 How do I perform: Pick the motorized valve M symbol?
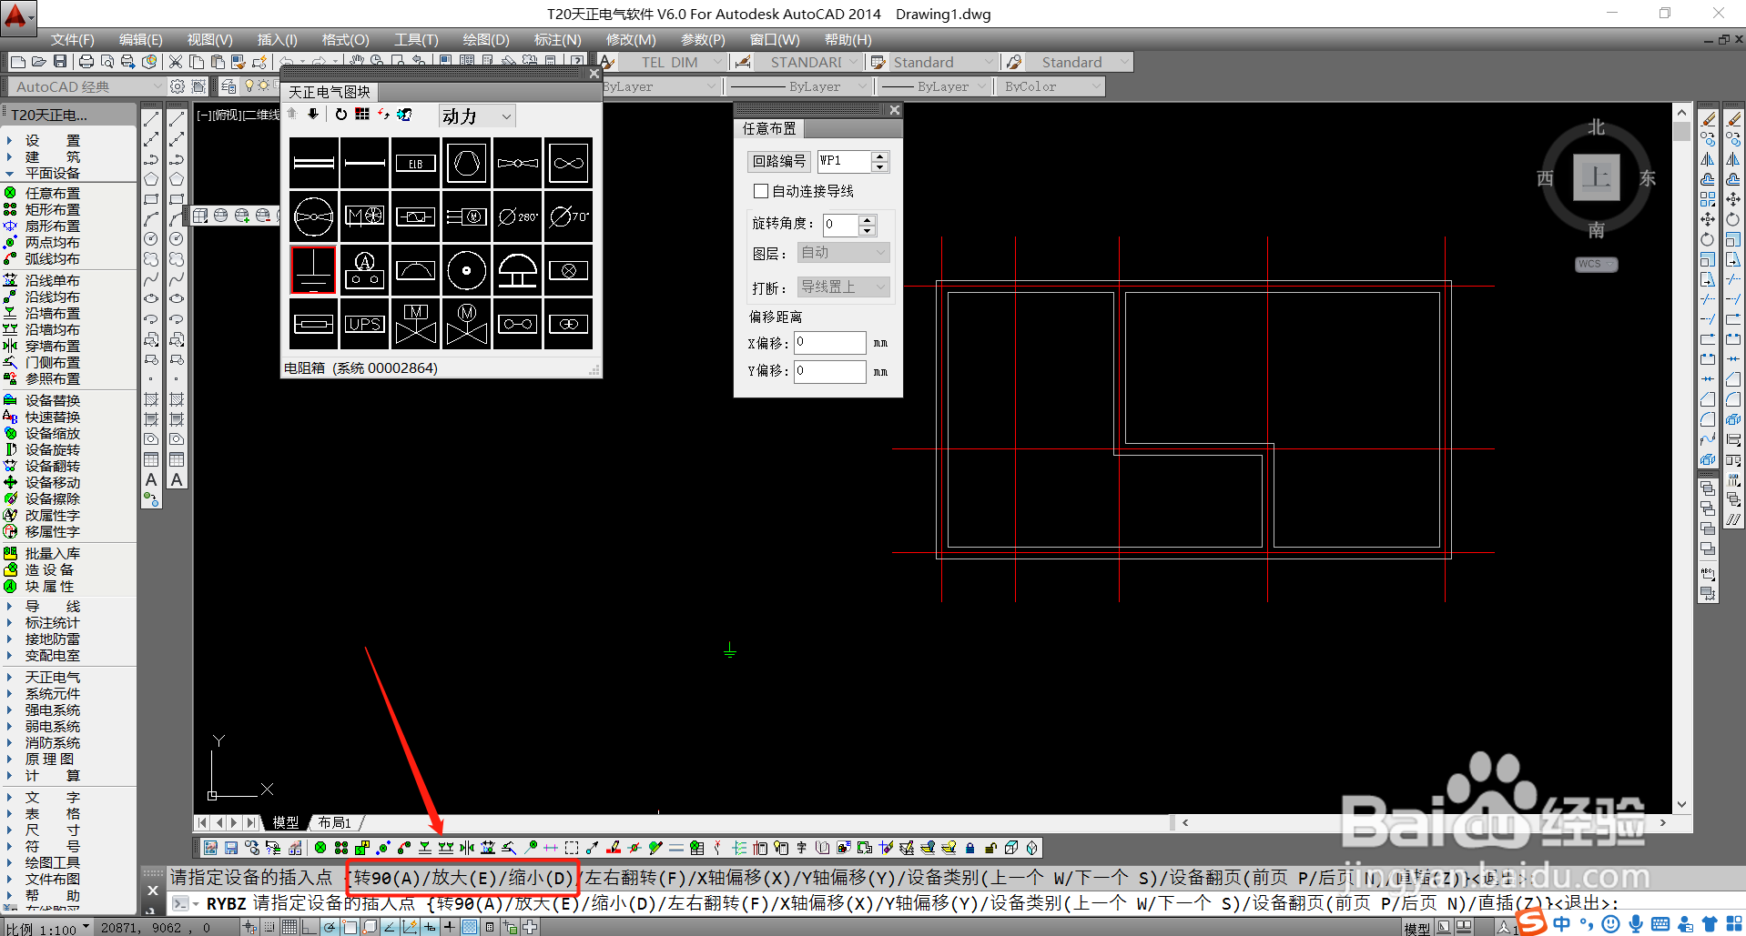tap(415, 324)
